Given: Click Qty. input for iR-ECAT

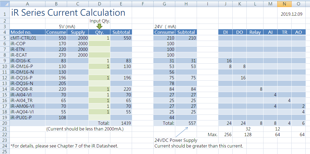Looking at the screenshot, I should point(100,55).
